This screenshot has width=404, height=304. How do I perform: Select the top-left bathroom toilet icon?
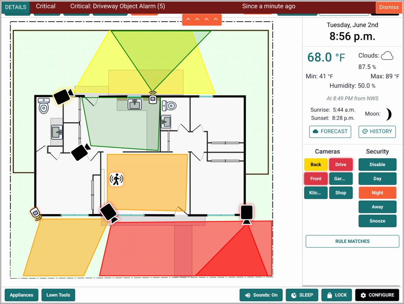pyautogui.click(x=44, y=105)
